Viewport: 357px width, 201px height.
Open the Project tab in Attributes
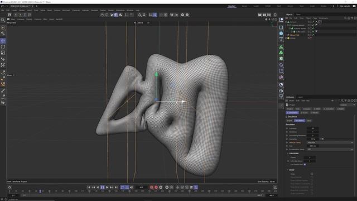290,109
